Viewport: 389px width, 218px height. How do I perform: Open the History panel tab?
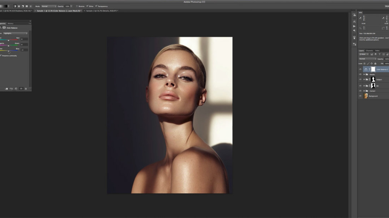tap(10, 23)
